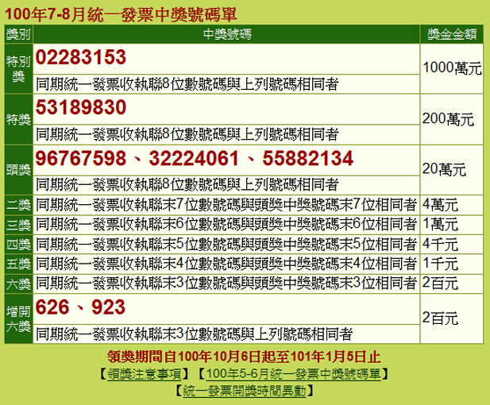Screen dimensions: 490x405
Task: Click the 頭獎 row label
Action: tap(18, 170)
